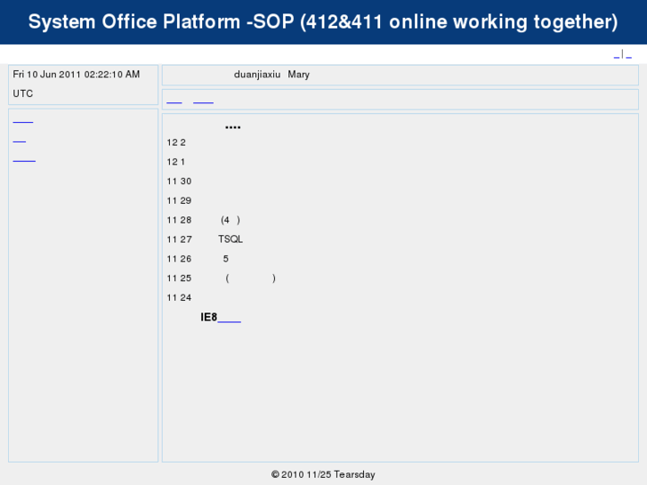
Task: Open the first small link left of the top-right separator
Action: click(x=617, y=55)
